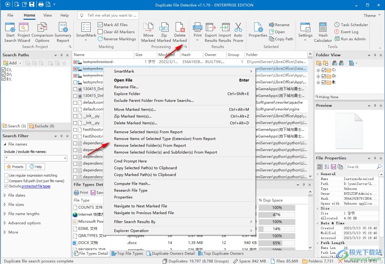Screen dimensions: 385x264
Task: Open Properties from the ribbon
Action: point(258,30)
